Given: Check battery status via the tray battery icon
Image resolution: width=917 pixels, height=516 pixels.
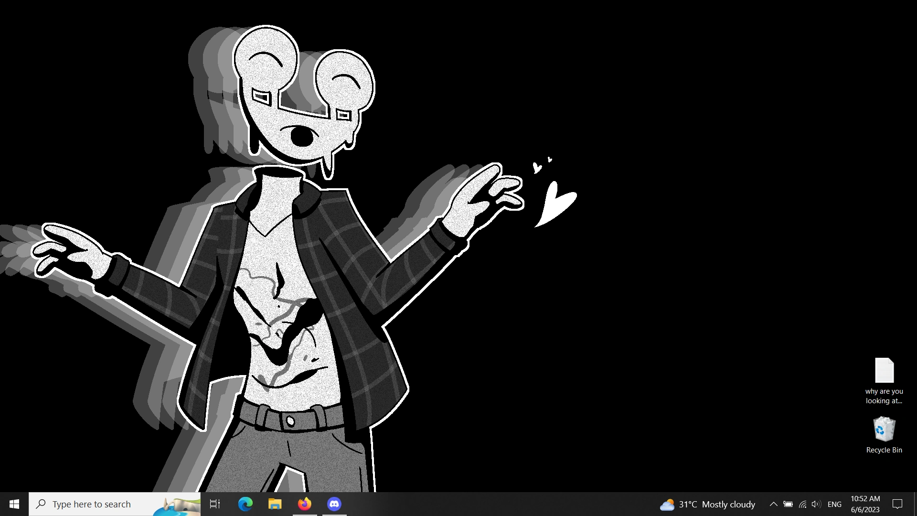Looking at the screenshot, I should pos(788,504).
